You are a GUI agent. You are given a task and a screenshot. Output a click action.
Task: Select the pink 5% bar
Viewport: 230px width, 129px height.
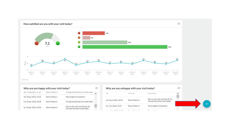(x=87, y=38)
